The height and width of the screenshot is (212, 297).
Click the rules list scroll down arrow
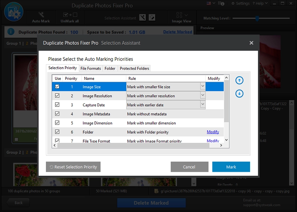226,140
